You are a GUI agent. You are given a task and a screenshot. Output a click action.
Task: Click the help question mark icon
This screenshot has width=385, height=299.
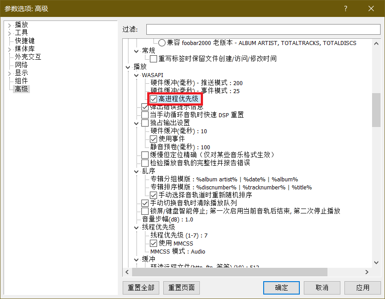click(x=345, y=8)
